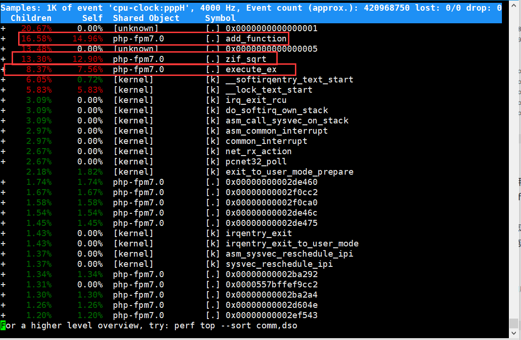Image resolution: width=521 pixels, height=340 pixels.
Task: Select the common_interrupt symbol
Action: [267, 141]
